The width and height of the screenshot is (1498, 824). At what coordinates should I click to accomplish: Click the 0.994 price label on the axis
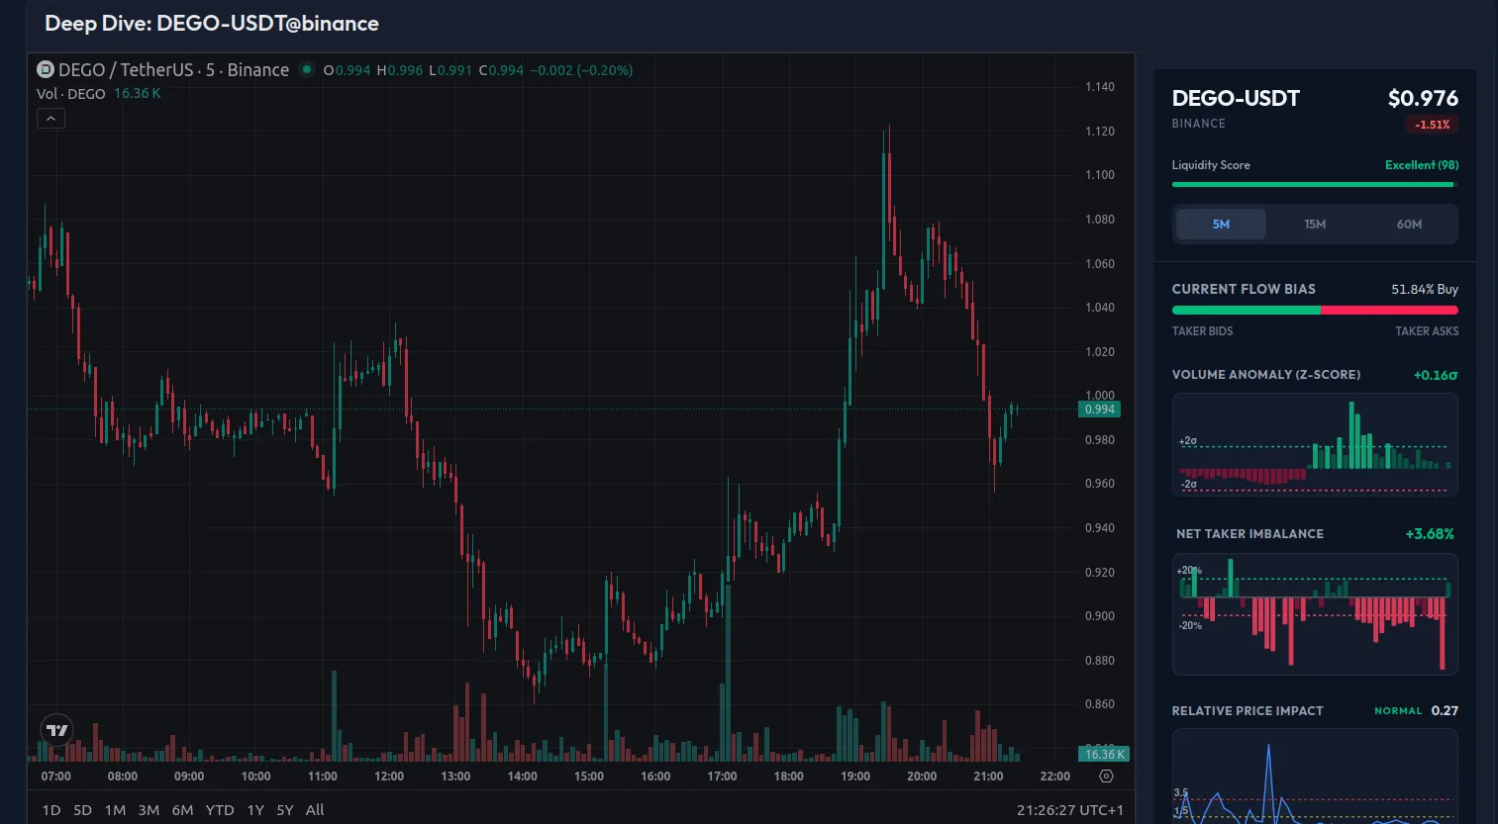coord(1099,409)
